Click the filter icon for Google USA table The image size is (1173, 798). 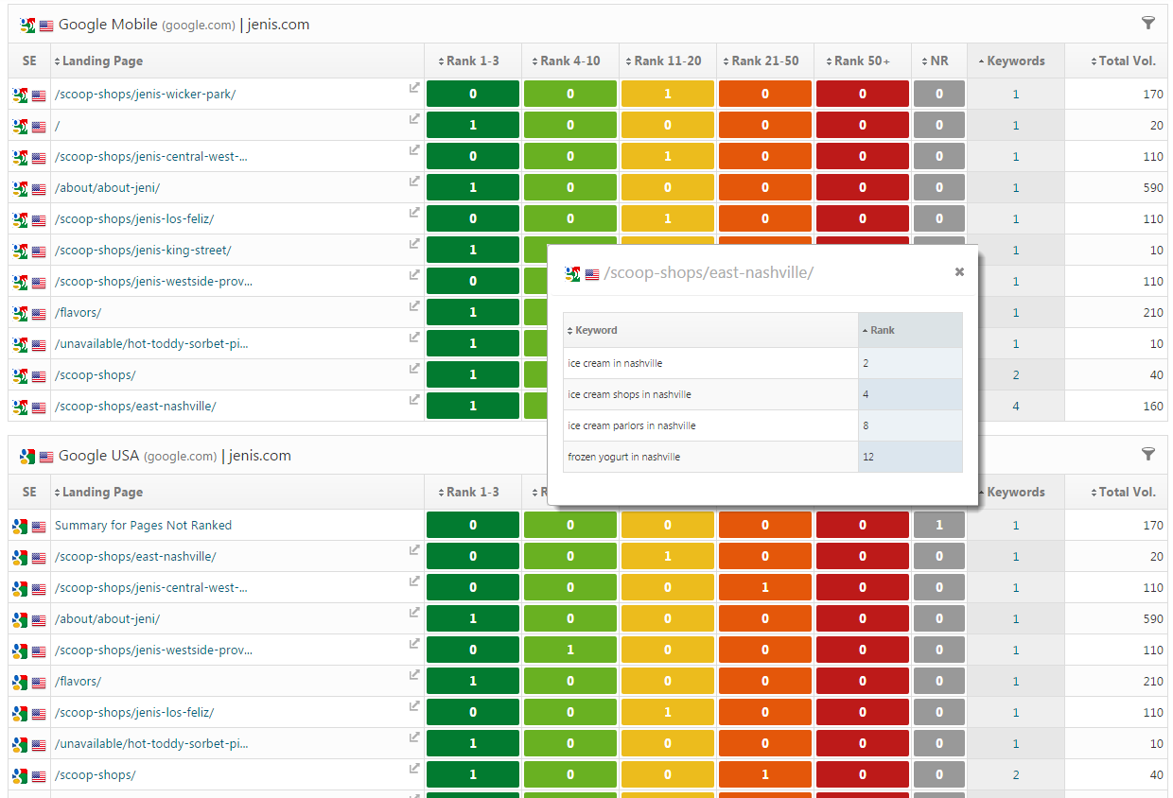click(1147, 455)
